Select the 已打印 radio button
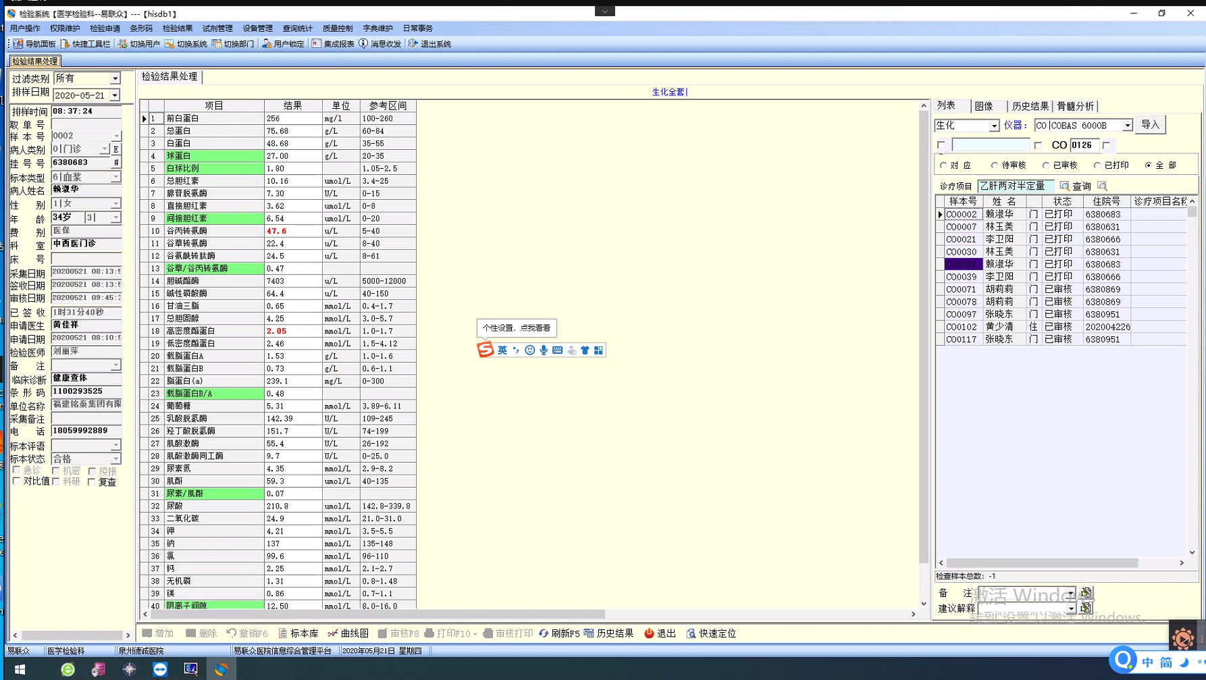The width and height of the screenshot is (1206, 680). [1097, 165]
